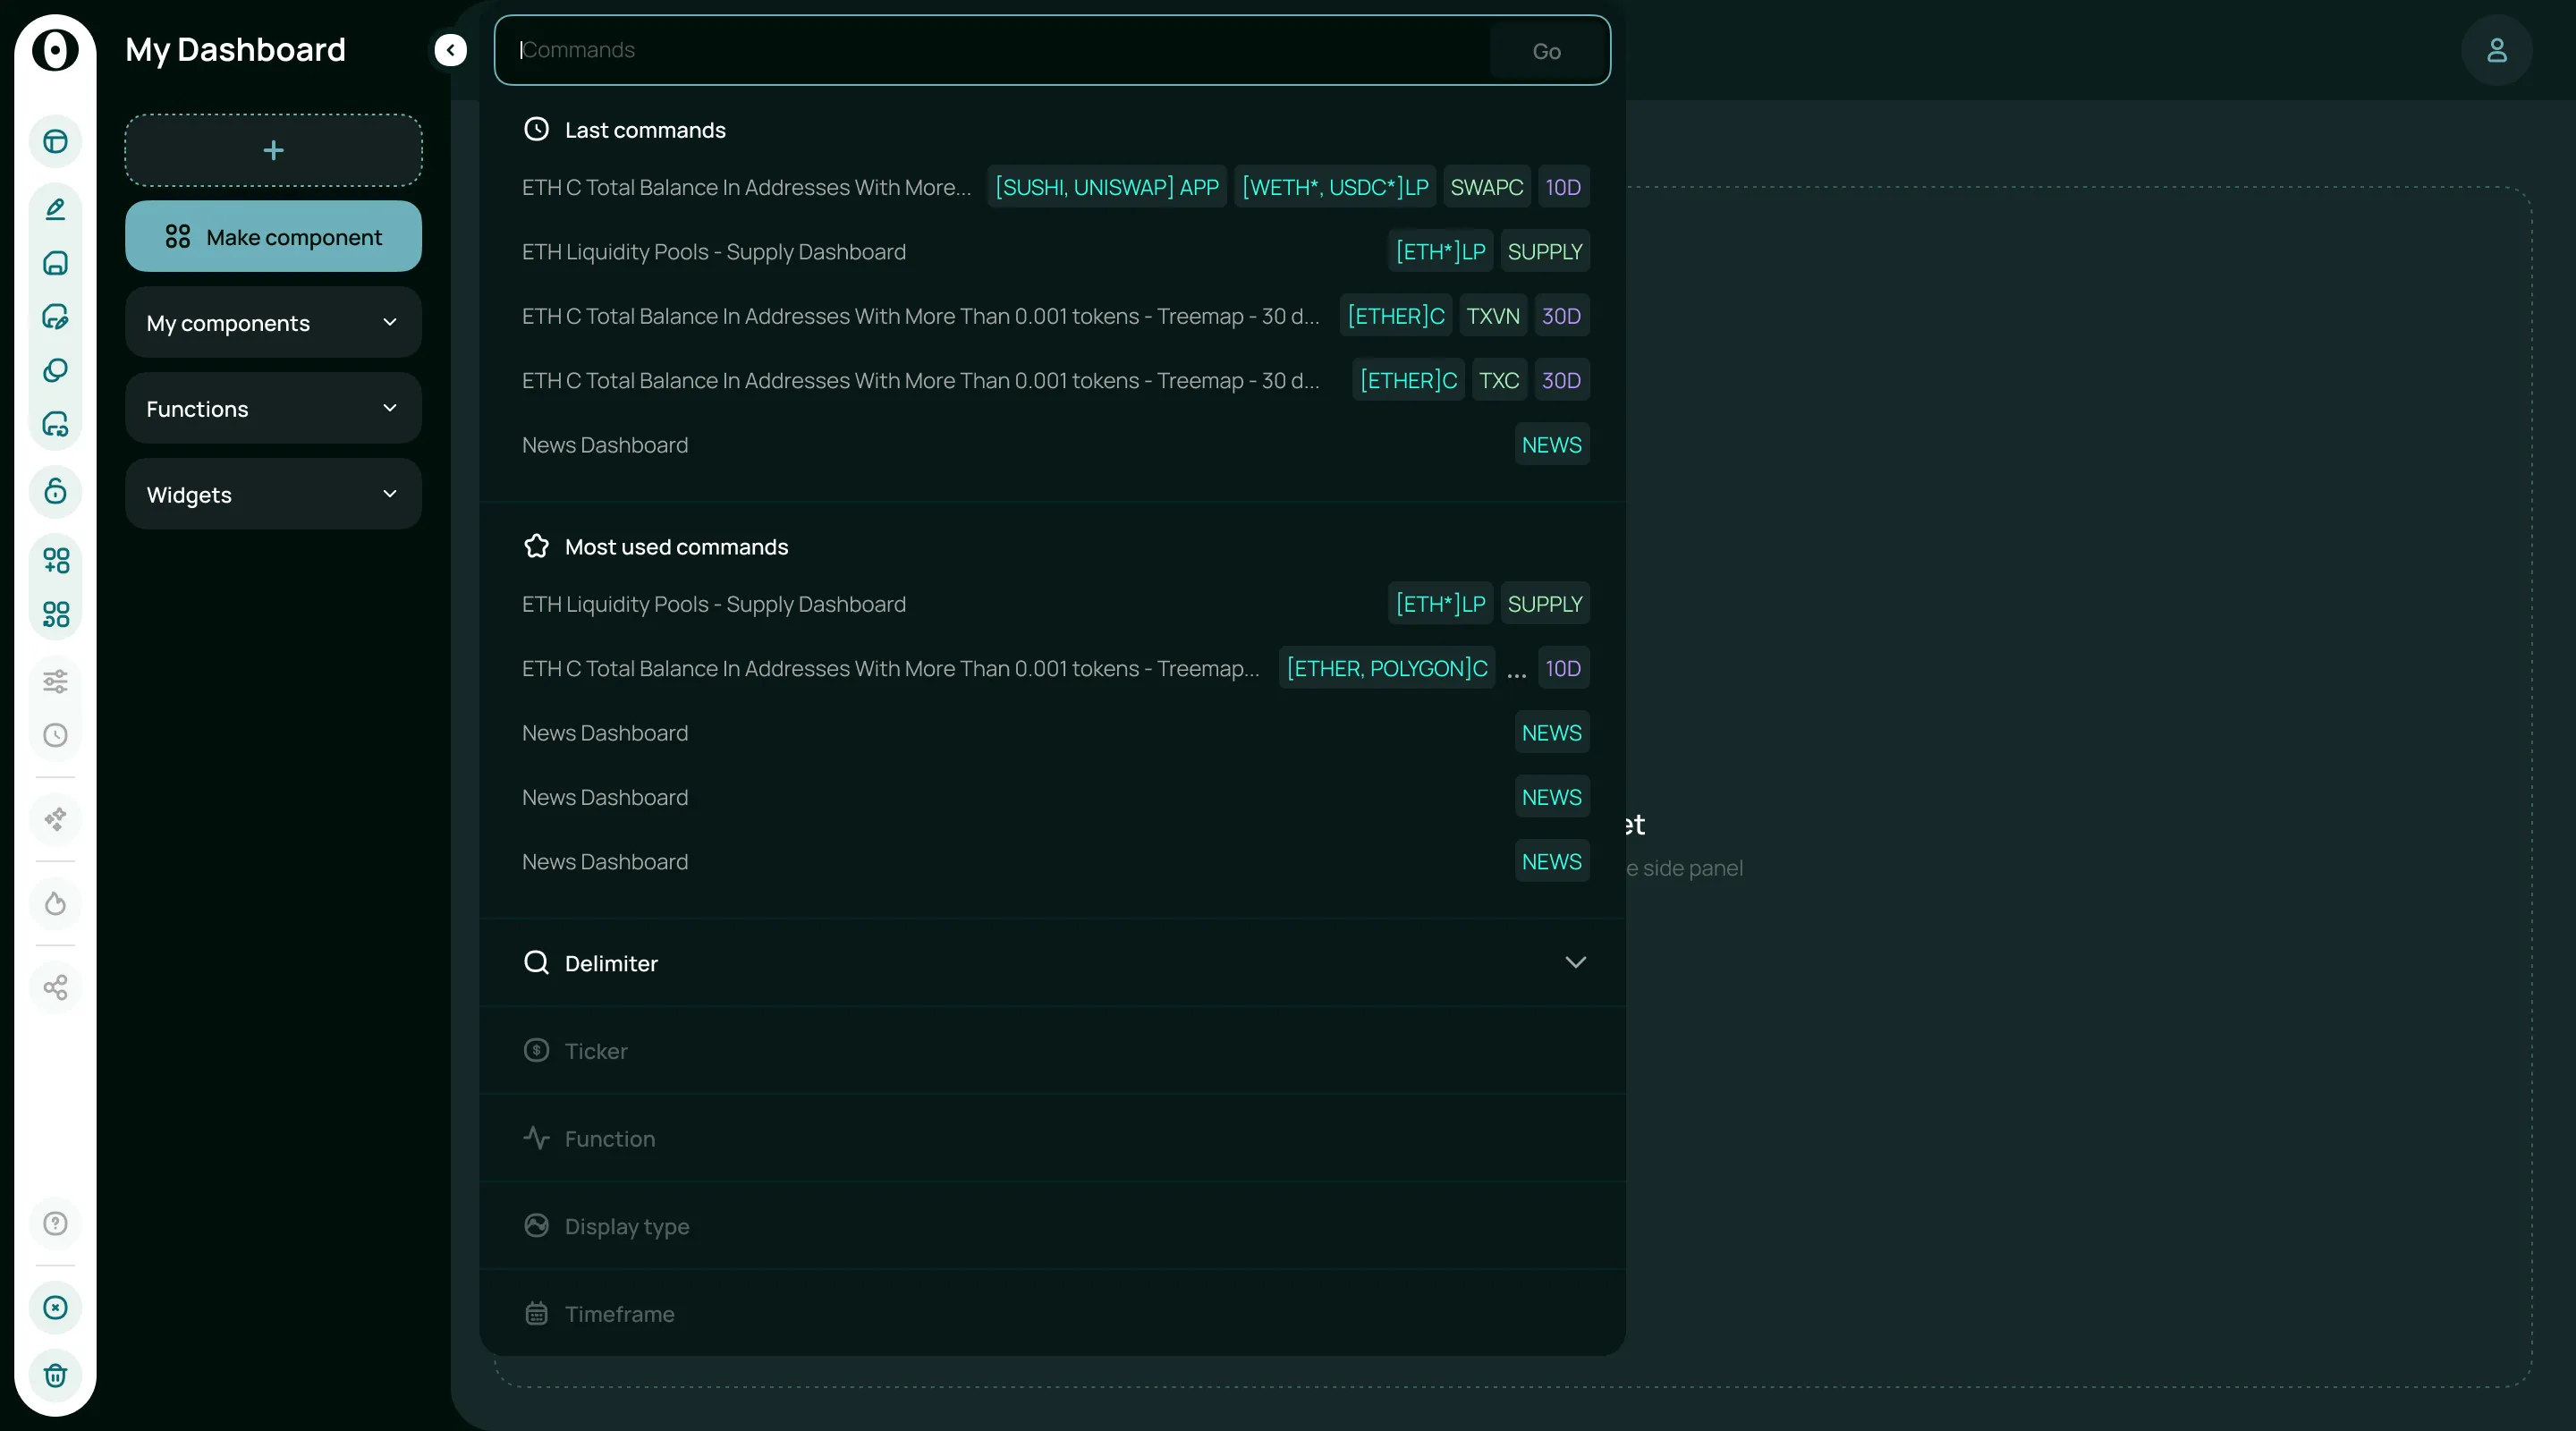Open the share icon in sidebar
Viewport: 2576px width, 1431px height.
tap(55, 988)
